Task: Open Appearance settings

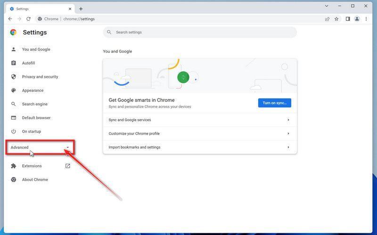Action: [33, 90]
